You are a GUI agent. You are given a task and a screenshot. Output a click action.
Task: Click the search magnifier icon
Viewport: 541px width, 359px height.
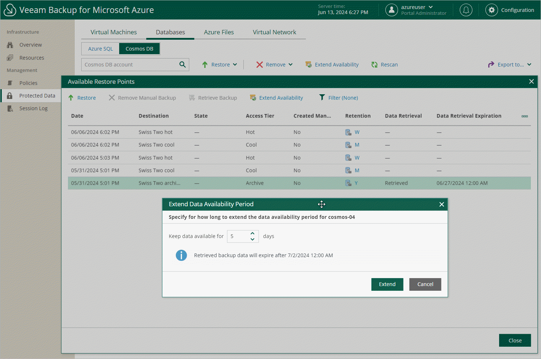182,65
